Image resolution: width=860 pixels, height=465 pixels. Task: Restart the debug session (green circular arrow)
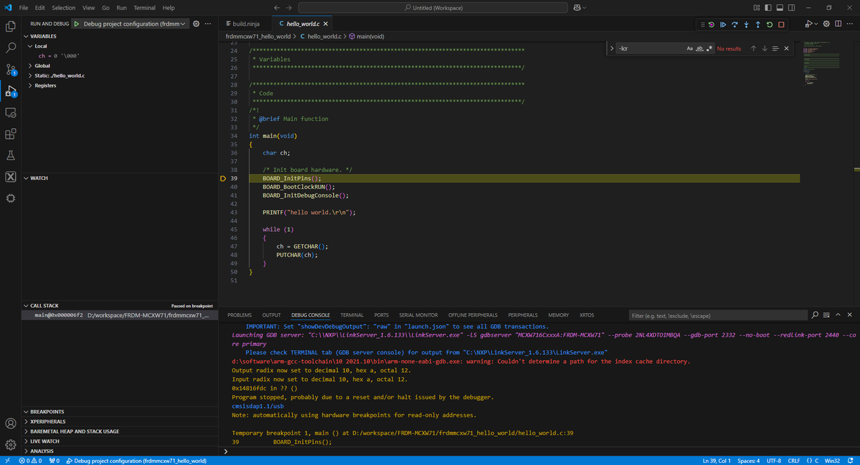tap(769, 25)
